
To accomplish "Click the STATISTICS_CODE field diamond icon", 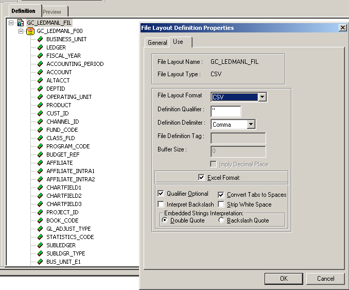I will point(40,237).
